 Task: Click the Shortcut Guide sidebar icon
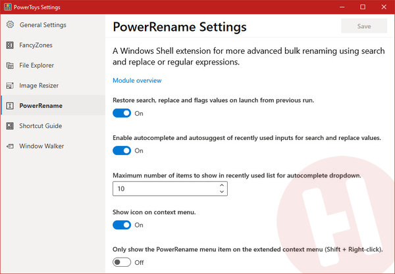pos(10,126)
